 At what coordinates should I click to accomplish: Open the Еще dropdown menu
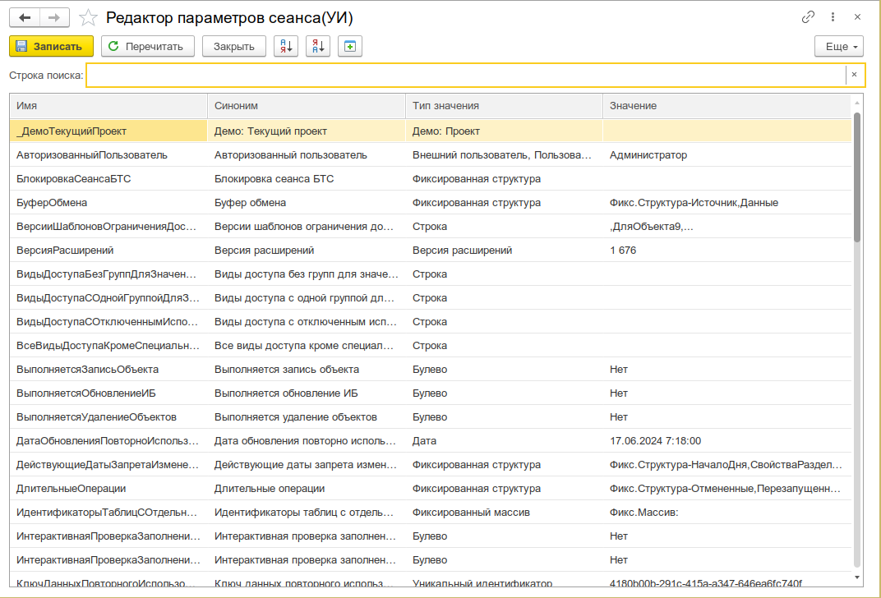(839, 47)
